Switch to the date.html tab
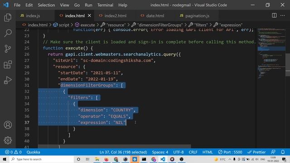The height and width of the screenshot is (163, 290). (155, 16)
